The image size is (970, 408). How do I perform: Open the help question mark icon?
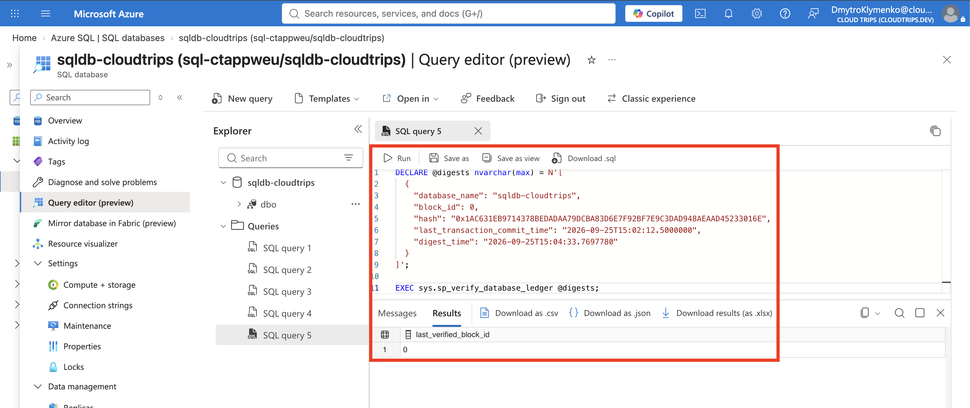tap(785, 13)
